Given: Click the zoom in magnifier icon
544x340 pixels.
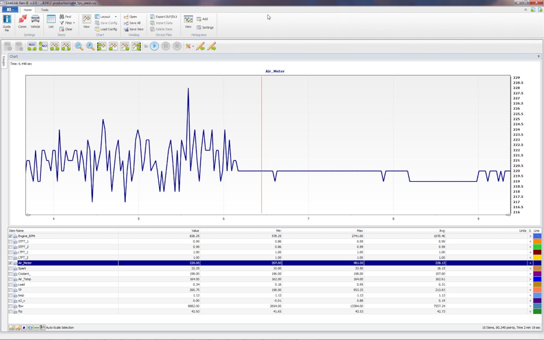Looking at the screenshot, I should pos(90,46).
